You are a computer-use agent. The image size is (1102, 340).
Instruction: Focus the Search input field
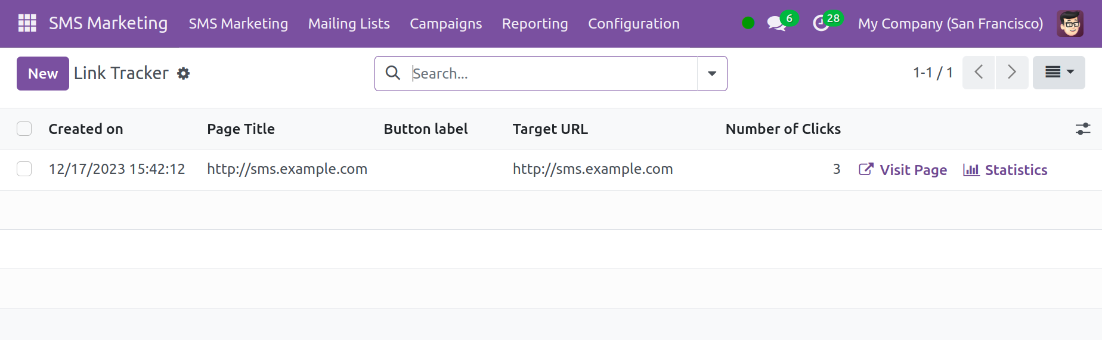[x=552, y=73]
